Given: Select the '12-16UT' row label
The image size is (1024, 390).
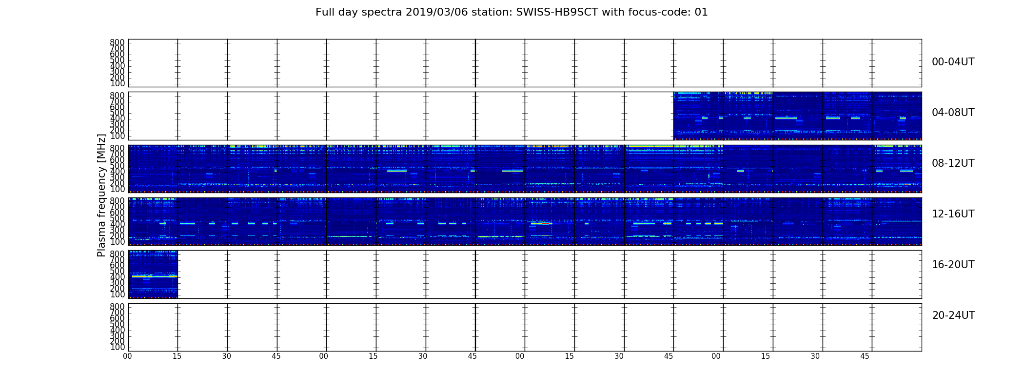Looking at the screenshot, I should click(x=953, y=214).
